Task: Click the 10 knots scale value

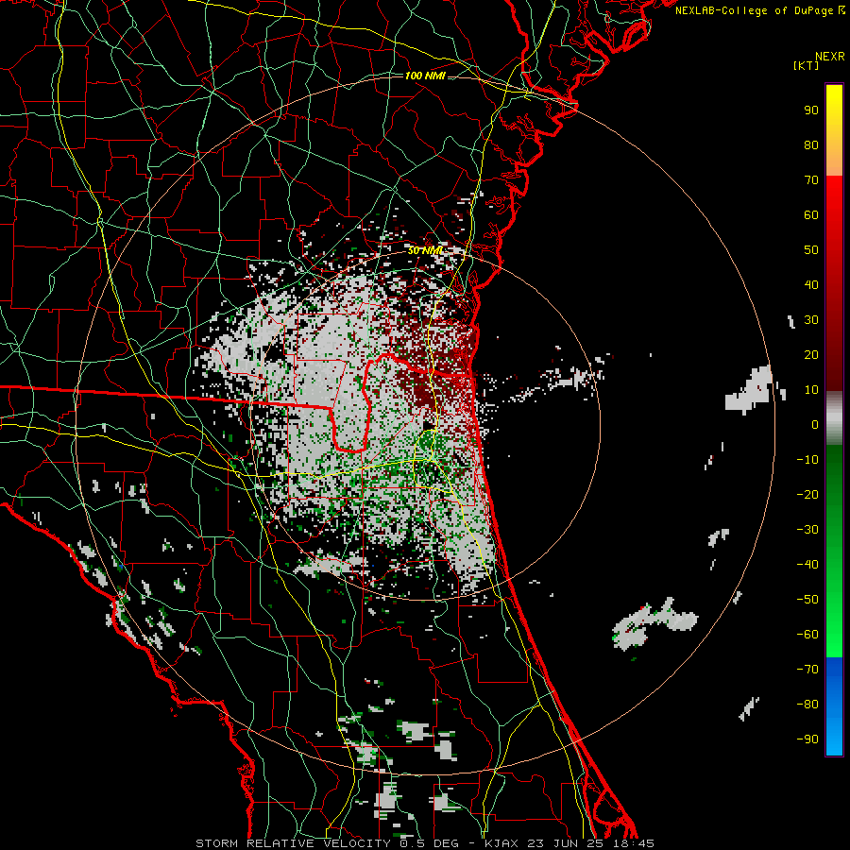Action: click(x=811, y=390)
